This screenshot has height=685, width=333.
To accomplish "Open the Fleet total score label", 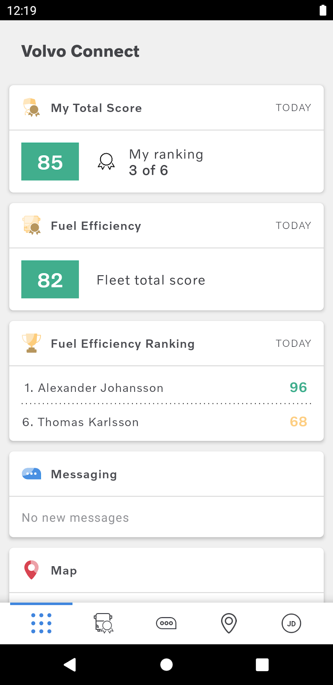I will [x=151, y=280].
